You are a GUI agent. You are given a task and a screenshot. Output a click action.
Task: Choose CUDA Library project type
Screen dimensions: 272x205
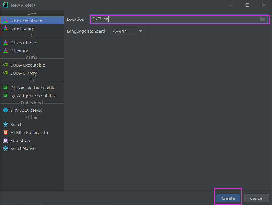coord(32,73)
